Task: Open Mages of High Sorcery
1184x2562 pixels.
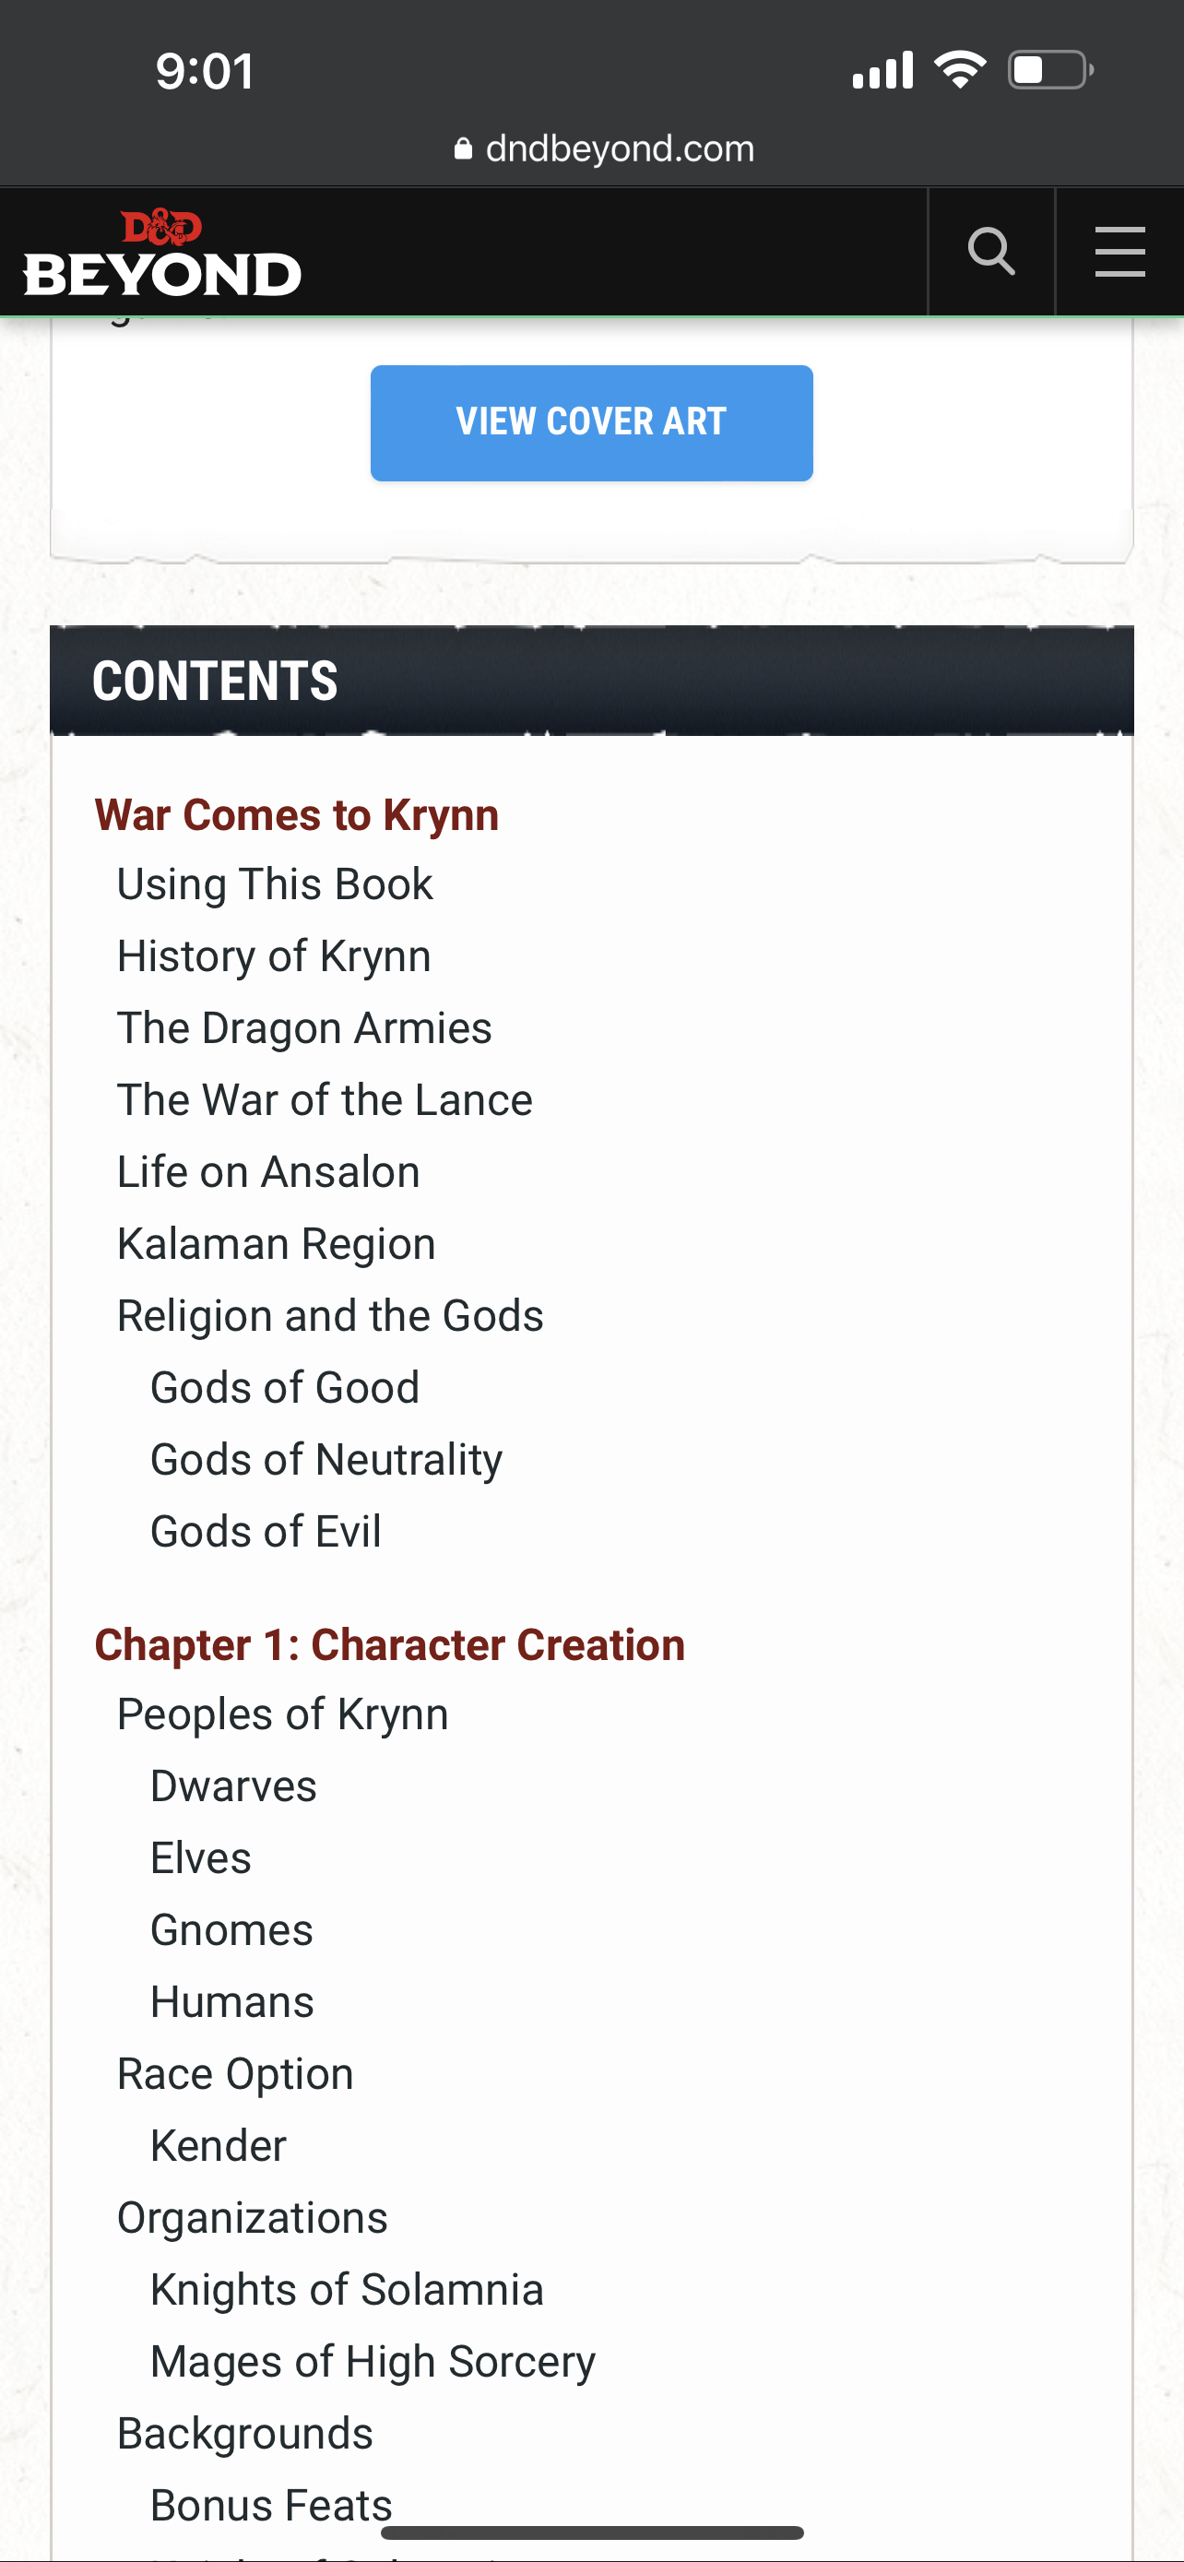Action: pyautogui.click(x=373, y=2361)
